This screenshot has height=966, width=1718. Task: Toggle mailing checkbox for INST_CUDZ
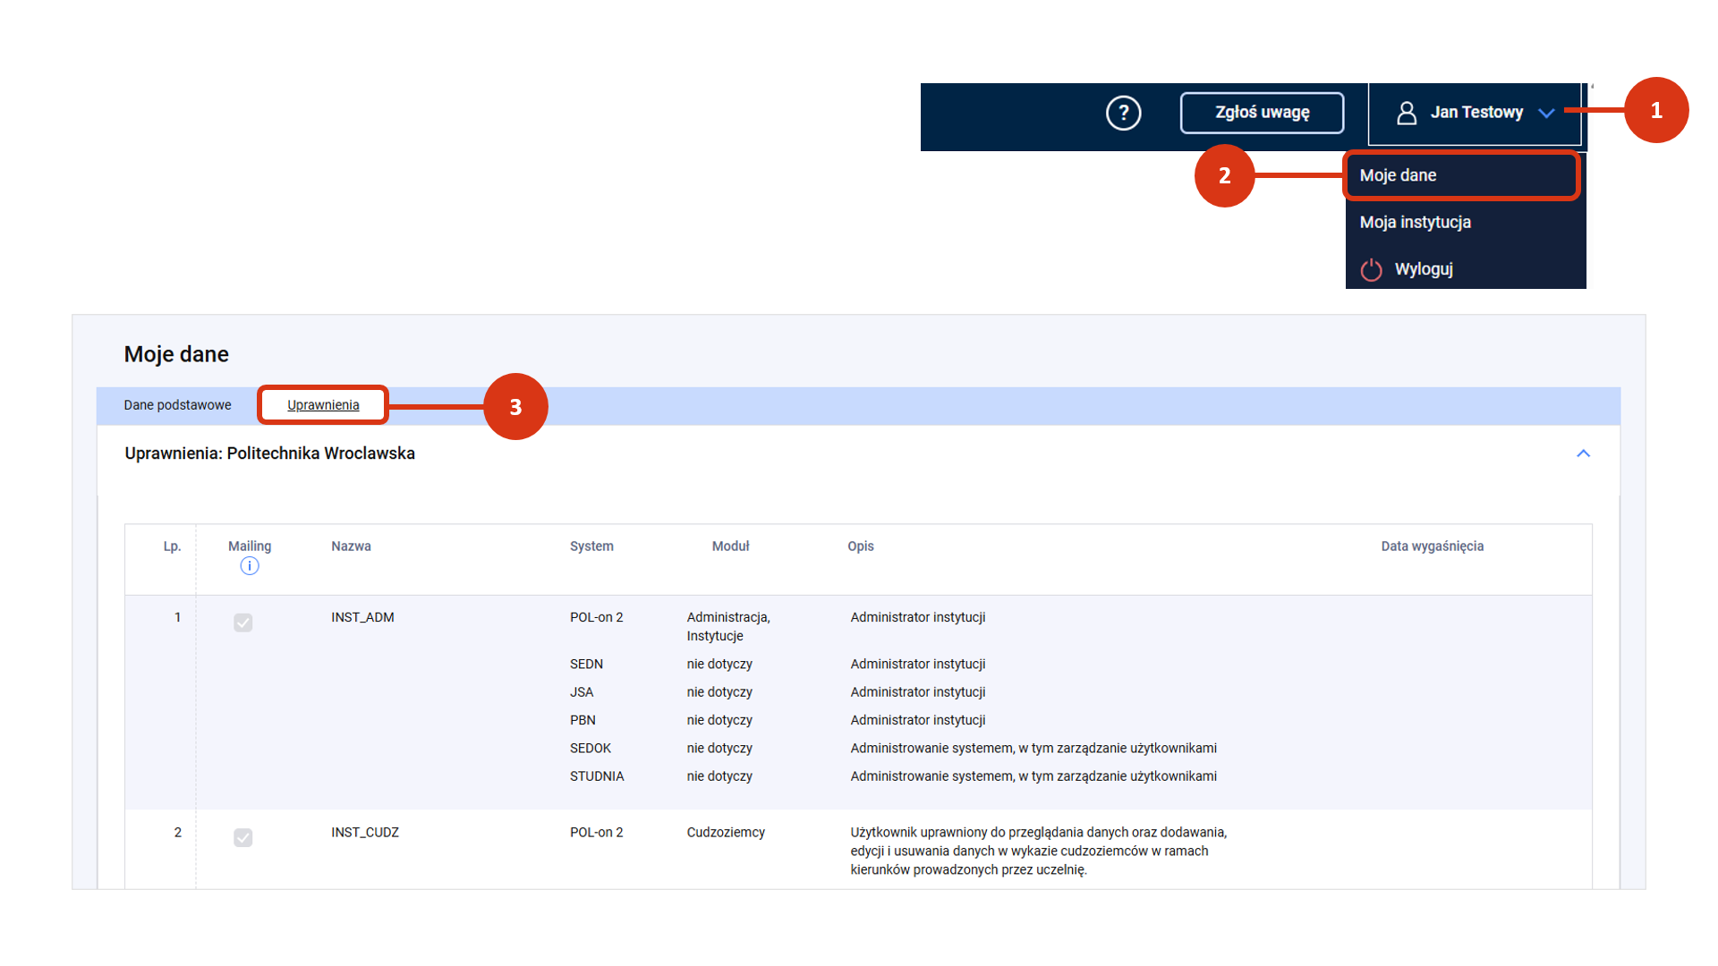click(243, 837)
